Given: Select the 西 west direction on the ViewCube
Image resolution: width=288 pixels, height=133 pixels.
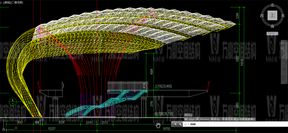Looking at the screenshot, I should tap(262, 15).
